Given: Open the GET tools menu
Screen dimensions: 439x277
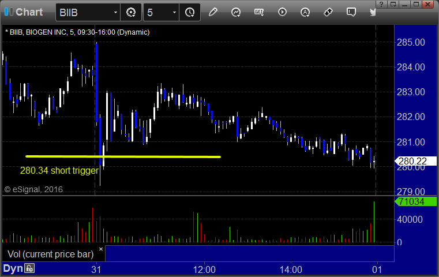Looking at the screenshot, I should (x=259, y=12).
